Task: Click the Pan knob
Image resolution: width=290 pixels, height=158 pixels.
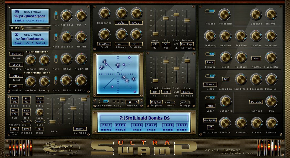Action: point(271,101)
